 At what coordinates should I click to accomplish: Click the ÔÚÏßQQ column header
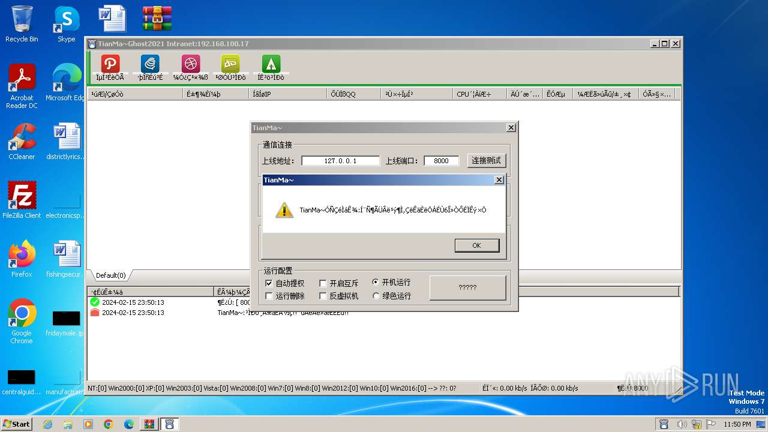[x=354, y=94]
